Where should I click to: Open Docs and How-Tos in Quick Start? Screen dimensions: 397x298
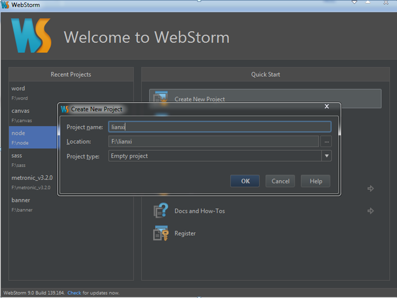265,211
